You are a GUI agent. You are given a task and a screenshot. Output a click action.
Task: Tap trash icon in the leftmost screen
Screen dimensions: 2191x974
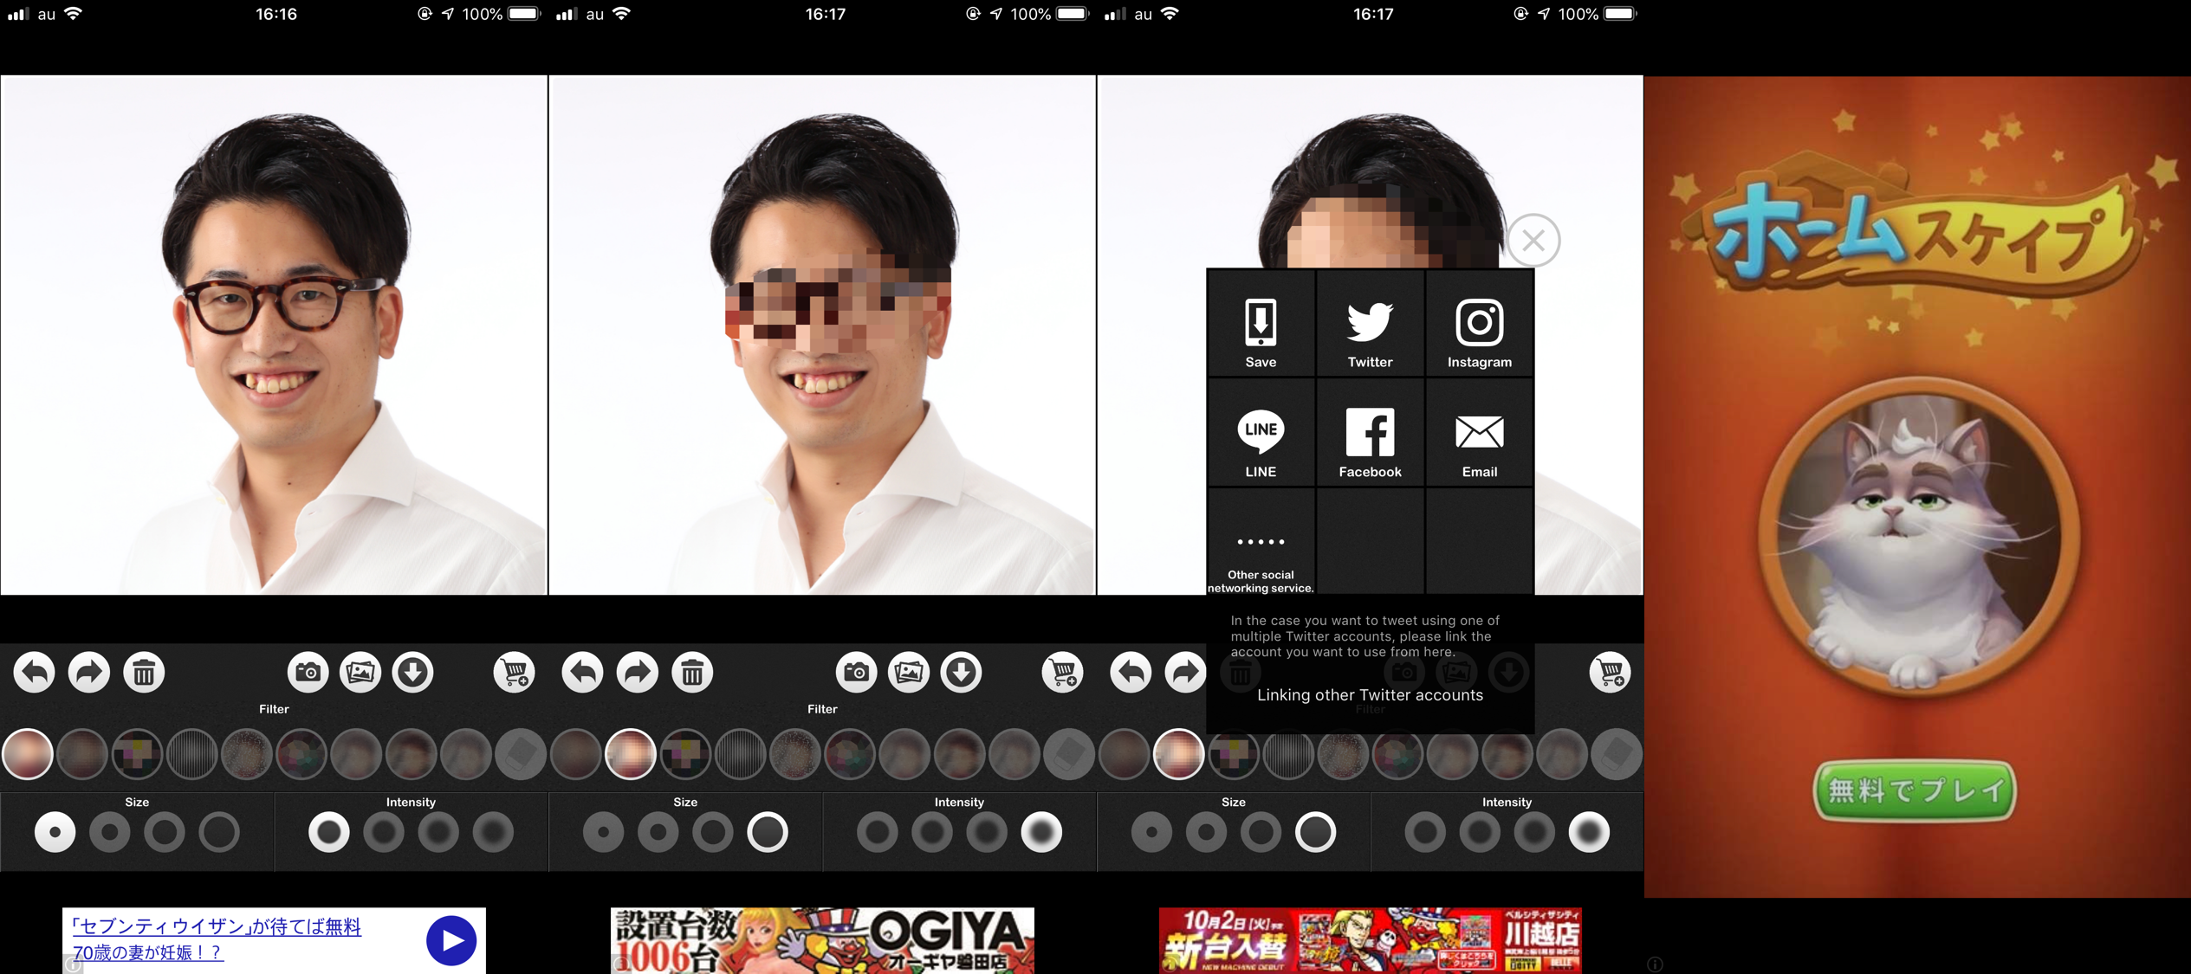[144, 673]
